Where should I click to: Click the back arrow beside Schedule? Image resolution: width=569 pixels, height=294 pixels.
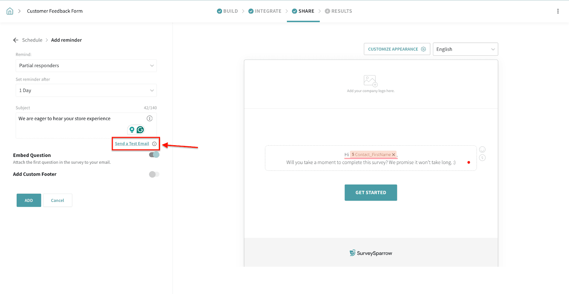(16, 40)
